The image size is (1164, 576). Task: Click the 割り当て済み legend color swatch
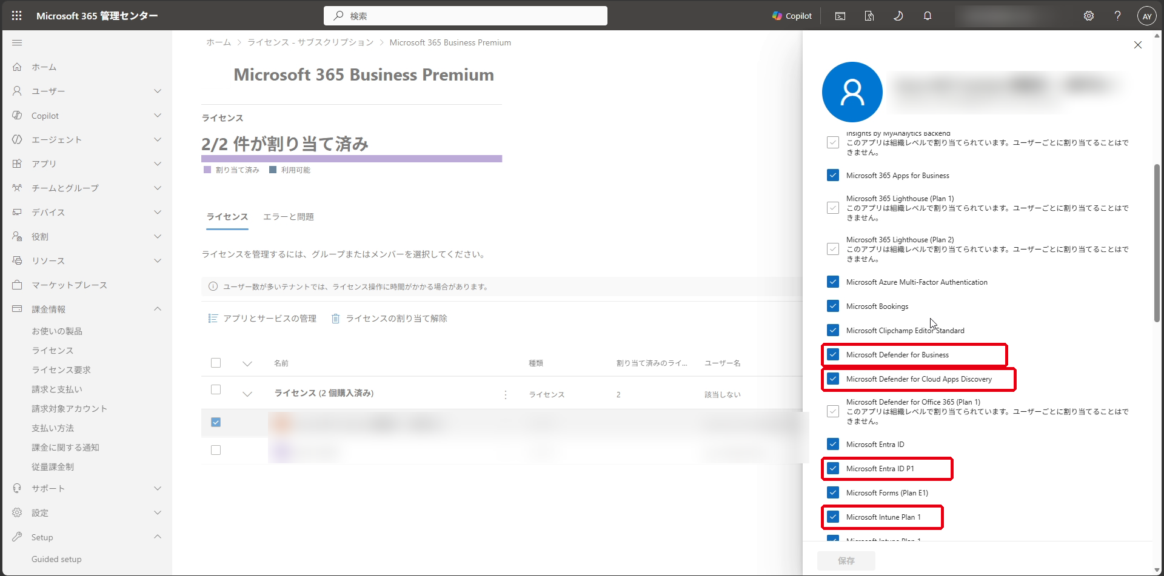[207, 170]
